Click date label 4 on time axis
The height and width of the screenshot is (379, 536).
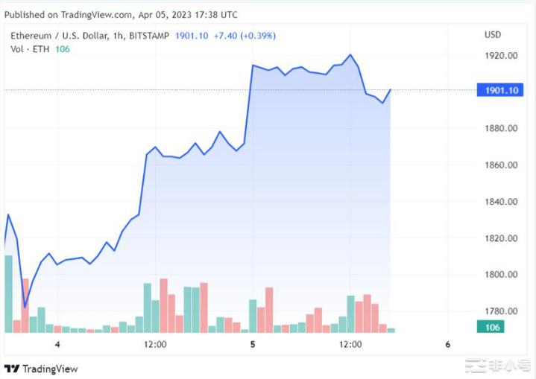pyautogui.click(x=57, y=344)
